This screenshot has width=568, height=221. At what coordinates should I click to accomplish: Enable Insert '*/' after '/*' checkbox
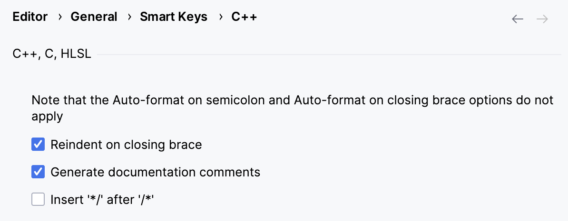38,200
